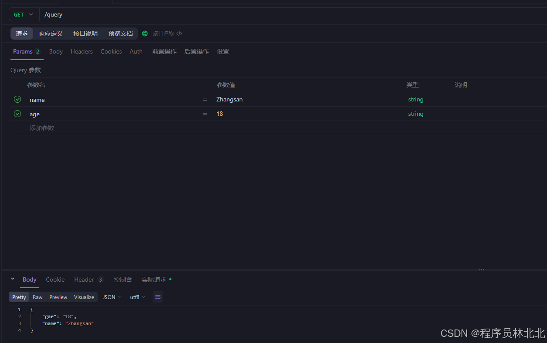The height and width of the screenshot is (343, 547).
Task: Click the green globe icon
Action: pyautogui.click(x=145, y=34)
